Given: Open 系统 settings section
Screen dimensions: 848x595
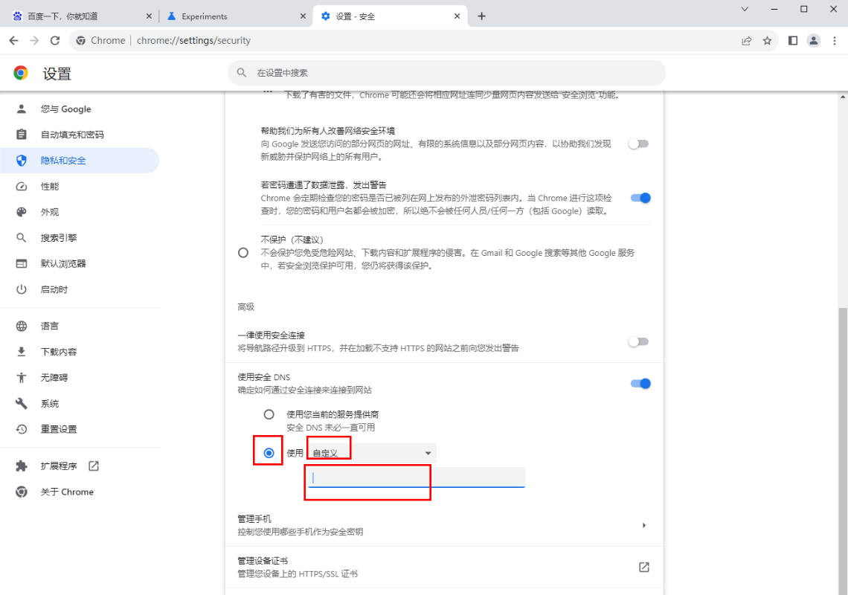Looking at the screenshot, I should pyautogui.click(x=80, y=404).
